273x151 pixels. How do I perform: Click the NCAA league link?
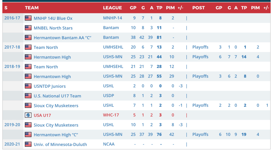(109, 144)
